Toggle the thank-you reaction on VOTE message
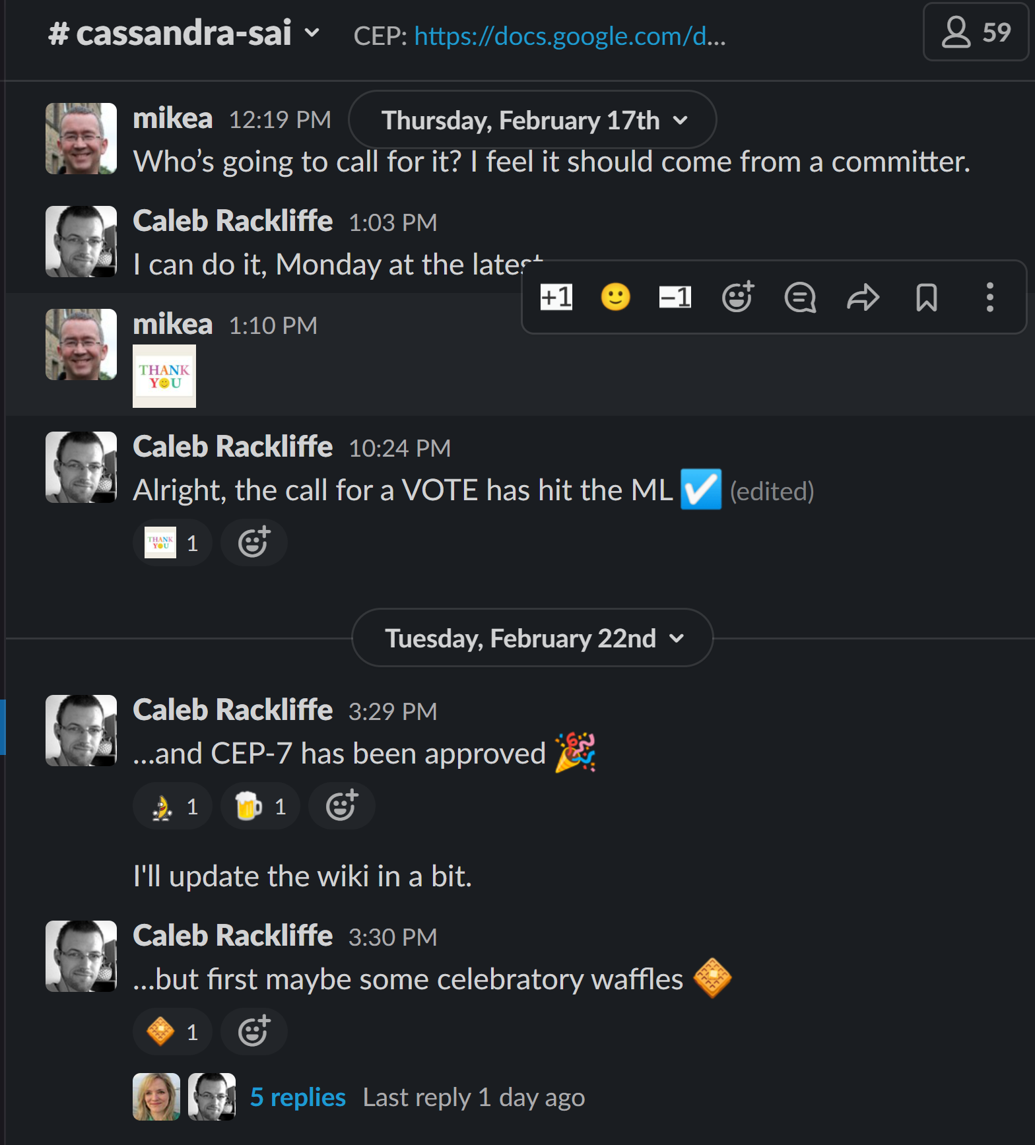The image size is (1035, 1145). pos(172,542)
